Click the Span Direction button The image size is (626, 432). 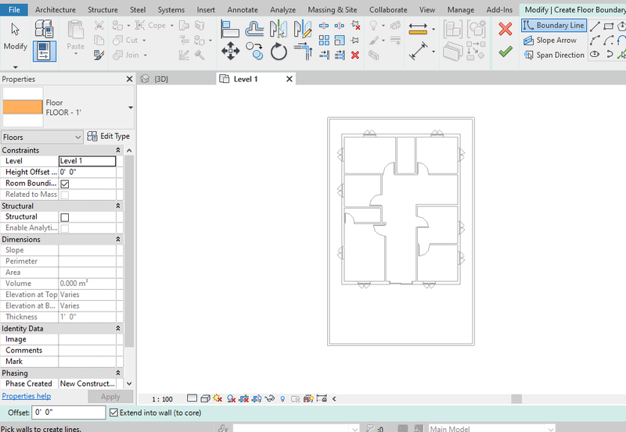click(554, 55)
